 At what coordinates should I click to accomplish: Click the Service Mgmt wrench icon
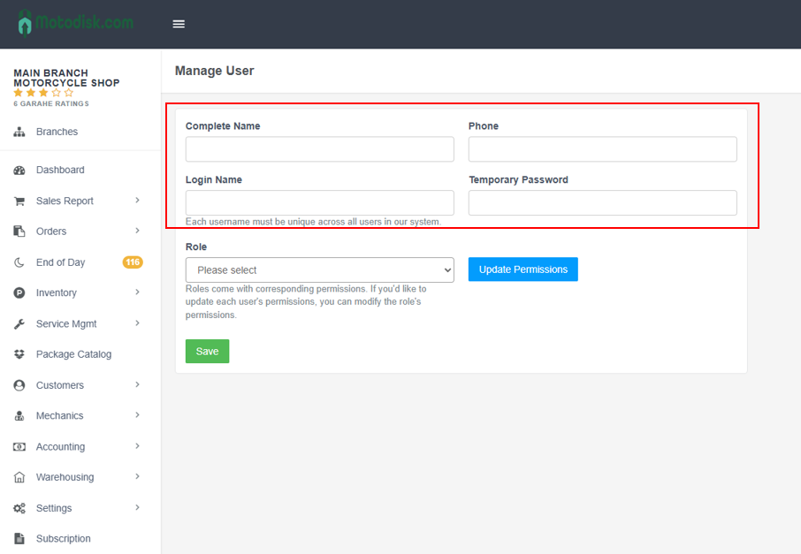(x=19, y=324)
